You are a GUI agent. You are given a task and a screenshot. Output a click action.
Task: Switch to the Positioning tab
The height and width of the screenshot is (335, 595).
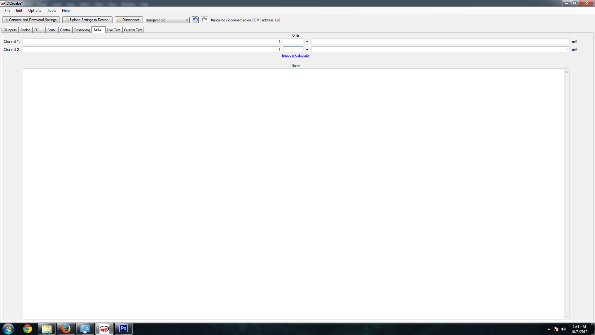pos(82,30)
